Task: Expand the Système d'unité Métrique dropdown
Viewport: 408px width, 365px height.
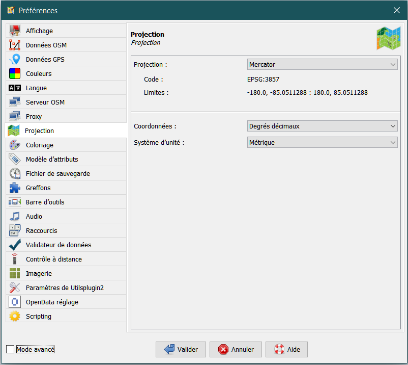Action: [x=322, y=143]
